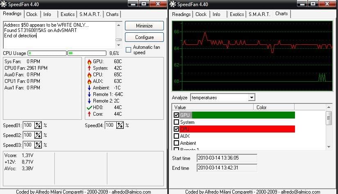Image resolution: width=338 pixels, height=194 pixels.
Task: Click the second CPU Usage progress bar
Action: coord(87,53)
